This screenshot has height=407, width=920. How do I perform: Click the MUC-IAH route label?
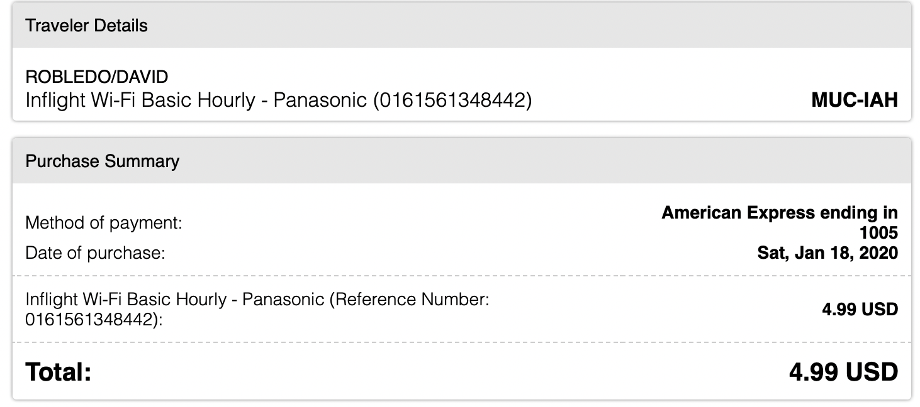855,100
